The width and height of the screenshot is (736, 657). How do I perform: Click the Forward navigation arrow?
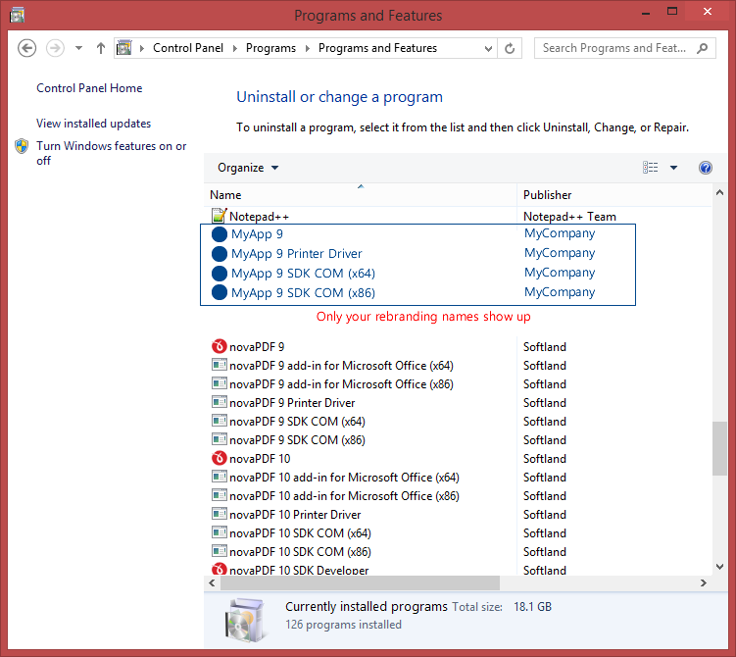tap(55, 48)
